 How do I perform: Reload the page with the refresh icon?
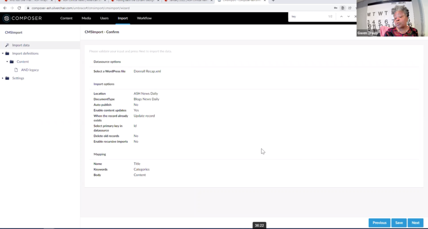coord(19,8)
